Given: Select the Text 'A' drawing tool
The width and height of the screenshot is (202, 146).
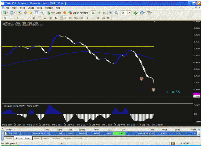Looking at the screenshot, I should 45,18.
